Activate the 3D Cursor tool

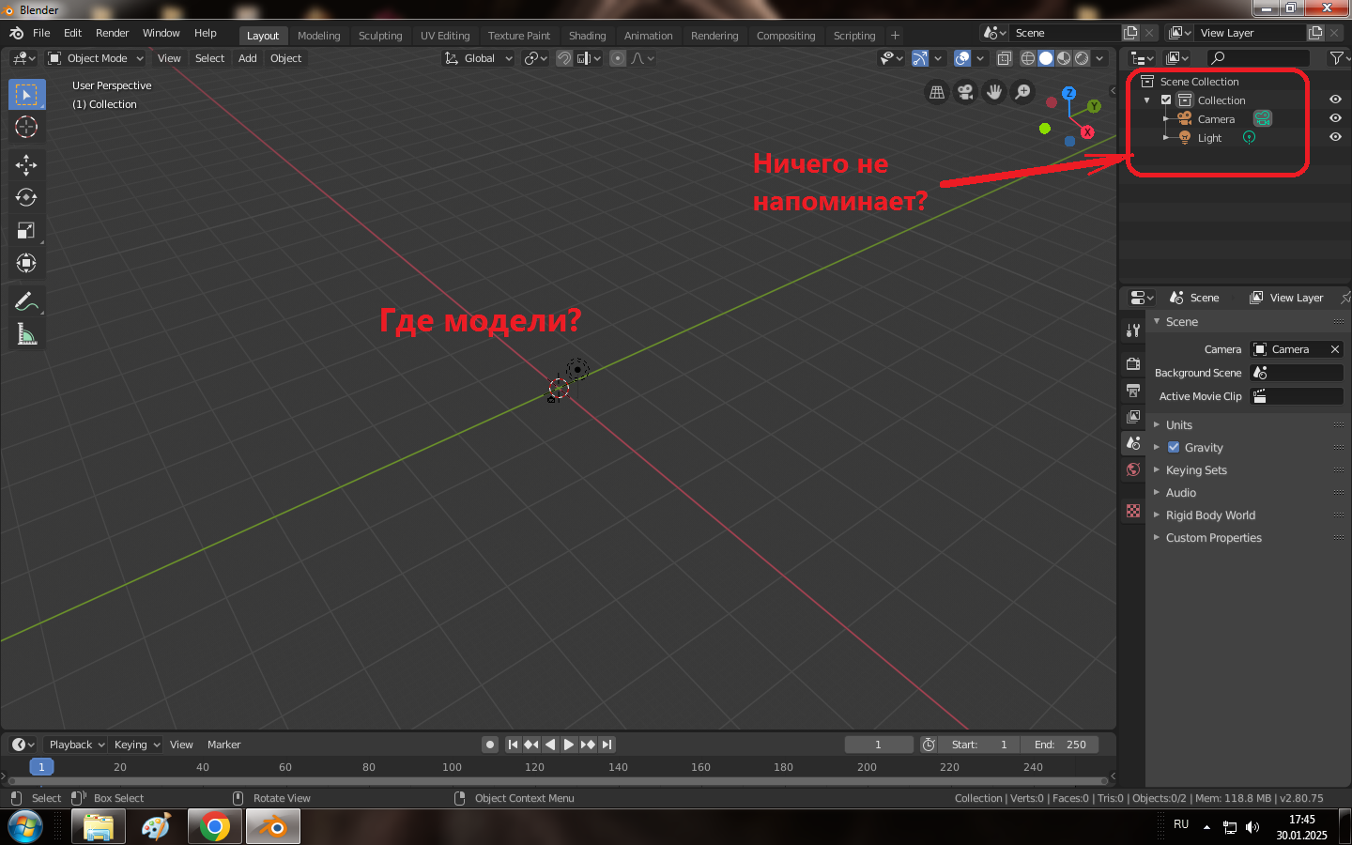(26, 127)
